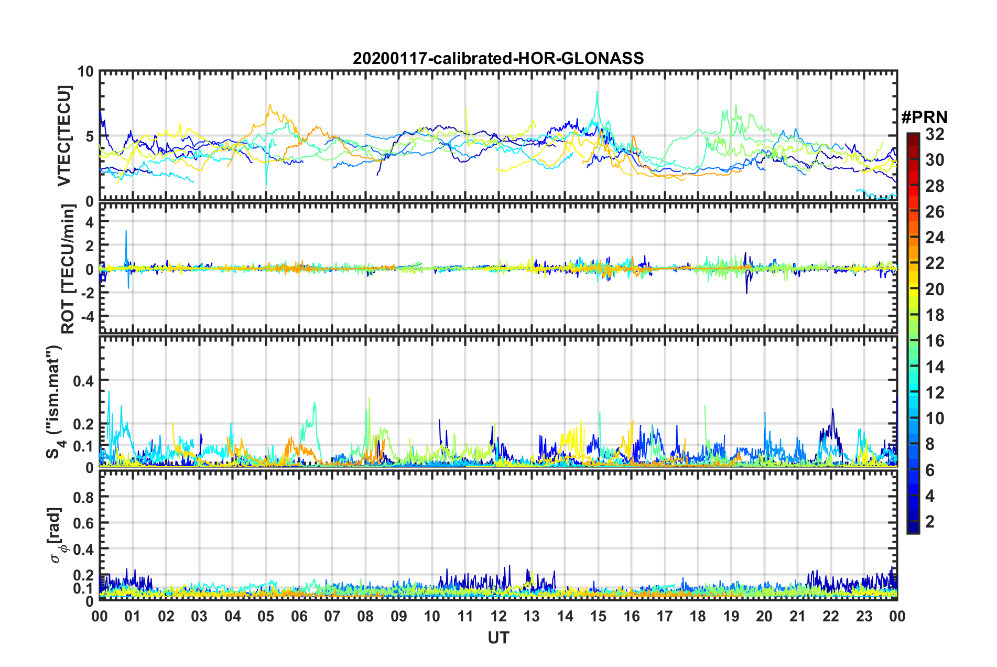997x667 pixels.
Task: Select the UT axis tick label "06"
Action: click(x=299, y=616)
